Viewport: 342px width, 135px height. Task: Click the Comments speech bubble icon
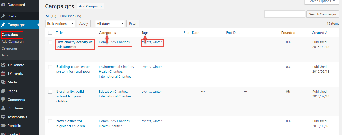(3, 100)
